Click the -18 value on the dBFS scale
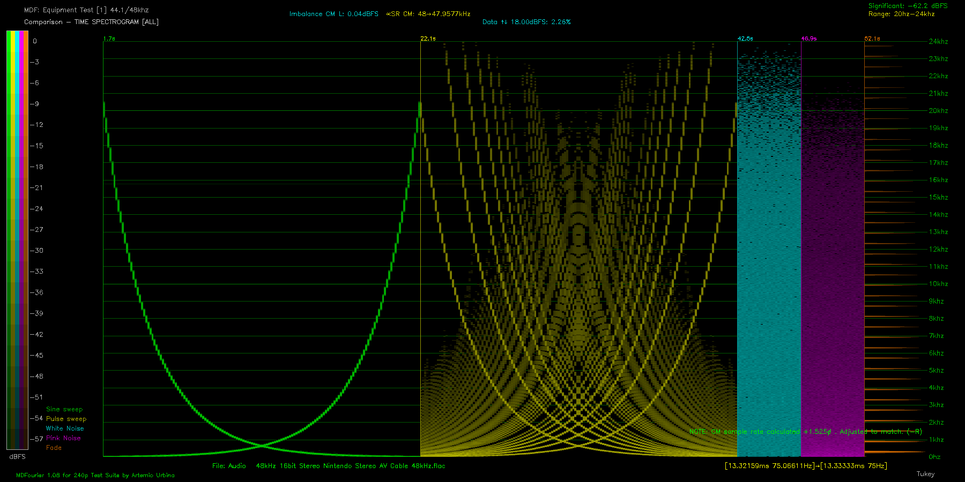The width and height of the screenshot is (965, 482). click(x=36, y=167)
